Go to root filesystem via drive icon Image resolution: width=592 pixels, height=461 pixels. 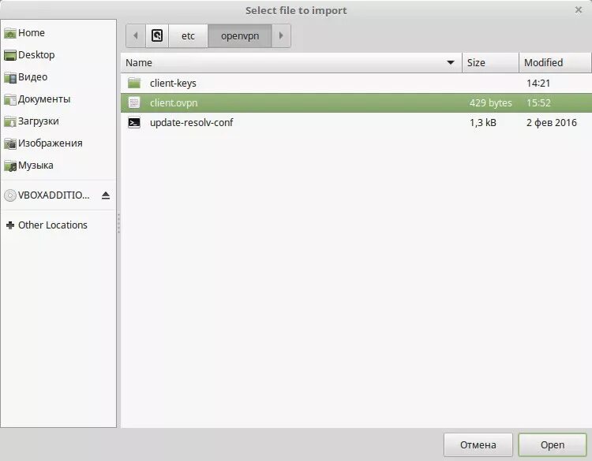[157, 35]
